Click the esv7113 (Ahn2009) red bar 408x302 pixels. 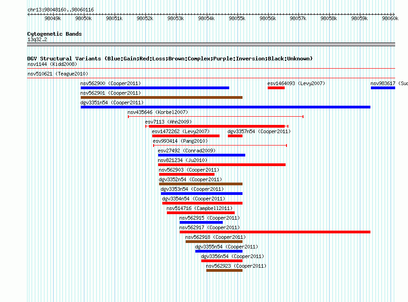[x=217, y=126]
